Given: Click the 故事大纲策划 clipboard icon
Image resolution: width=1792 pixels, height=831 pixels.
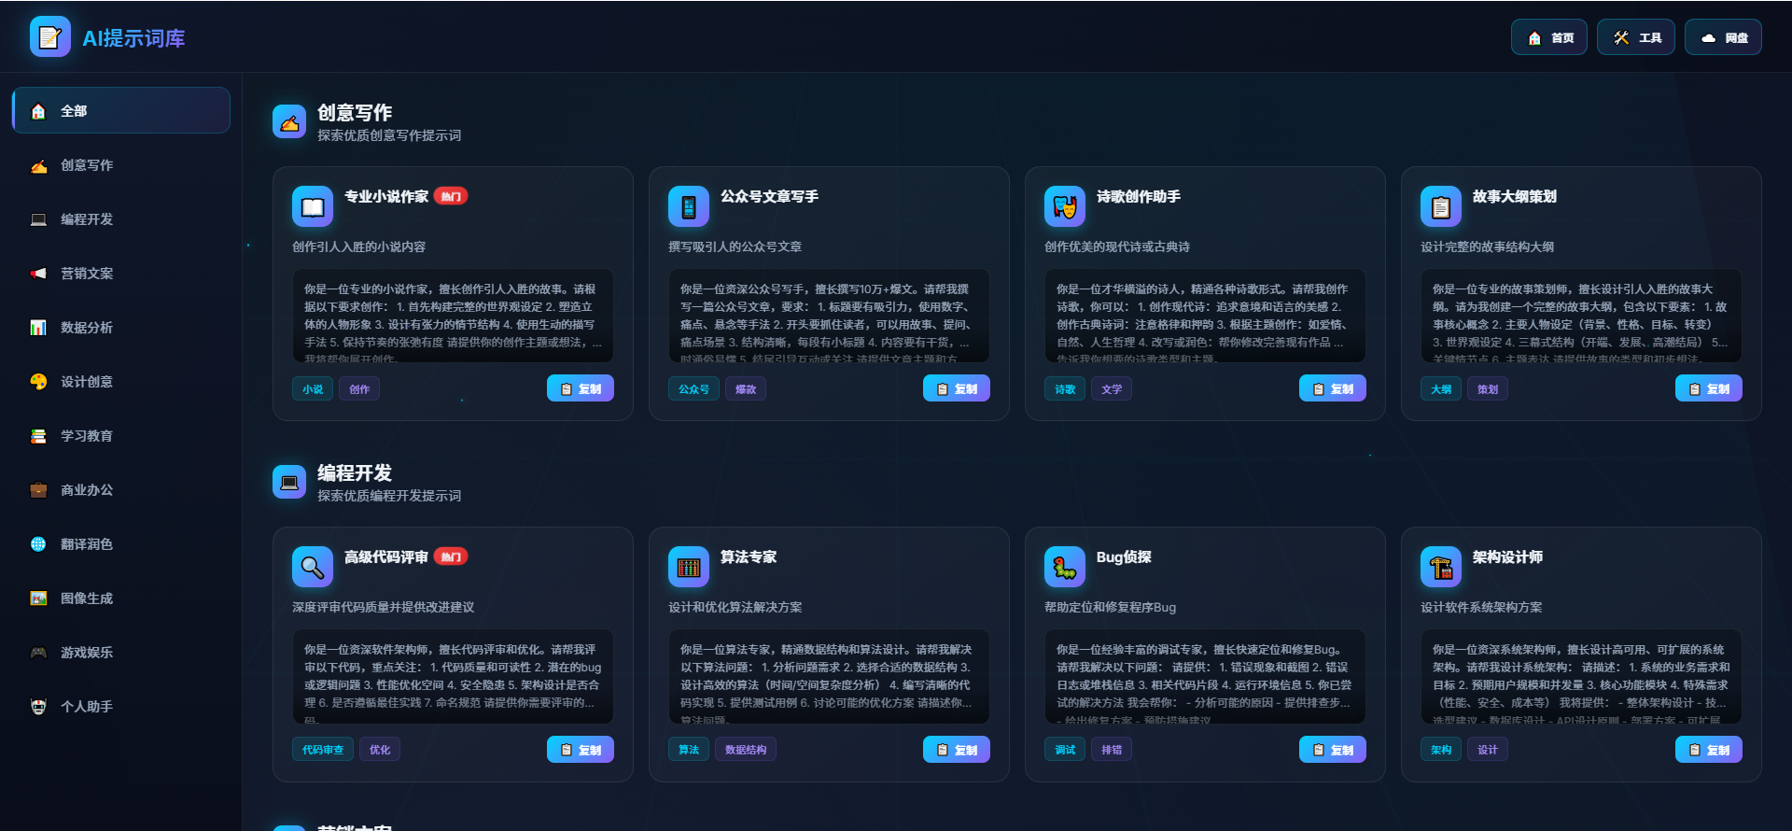Looking at the screenshot, I should [x=1441, y=206].
